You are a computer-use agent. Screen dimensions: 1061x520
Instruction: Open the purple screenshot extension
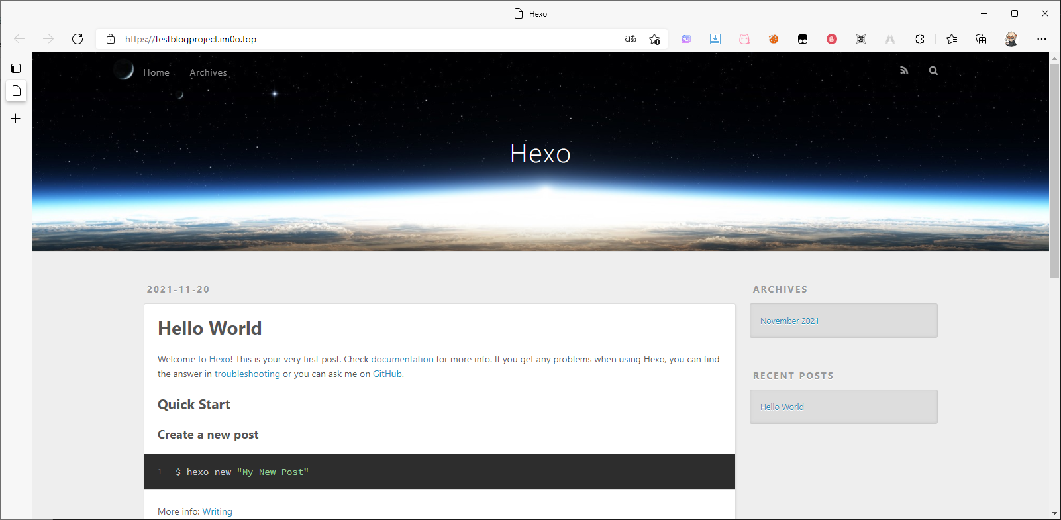[x=686, y=39]
